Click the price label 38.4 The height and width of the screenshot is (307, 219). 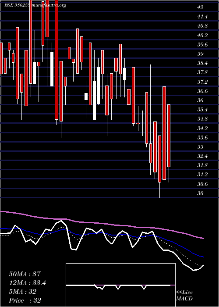(202, 63)
